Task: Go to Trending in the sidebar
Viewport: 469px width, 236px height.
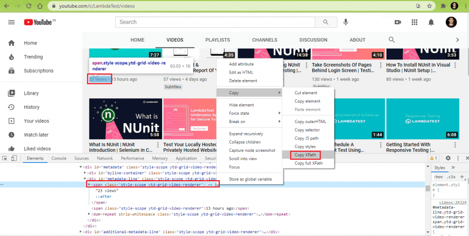Action: 33,57
